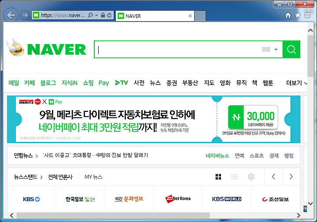317x222 pixels.
Task: Click the horizontal scrollbar right arrow
Action: (x=299, y=215)
